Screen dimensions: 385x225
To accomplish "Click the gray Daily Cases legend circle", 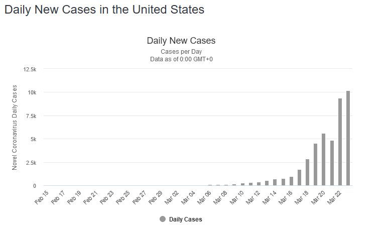I will coord(162,219).
